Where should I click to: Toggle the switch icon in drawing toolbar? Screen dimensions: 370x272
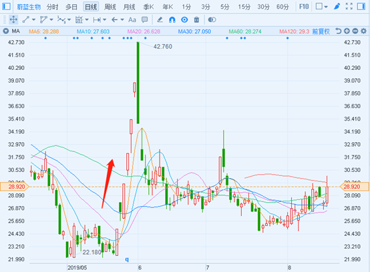pos(212,20)
